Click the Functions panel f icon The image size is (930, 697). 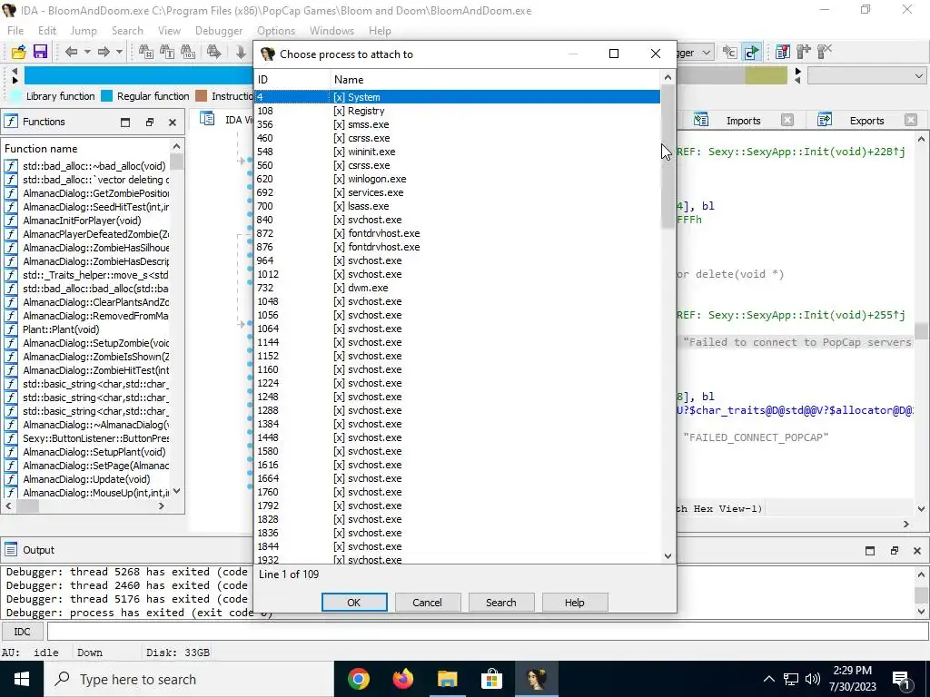coord(11,122)
